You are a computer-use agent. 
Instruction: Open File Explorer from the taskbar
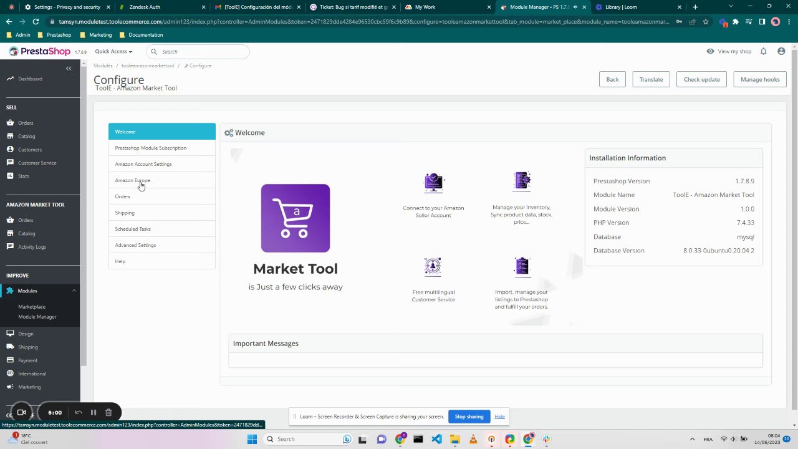454,439
